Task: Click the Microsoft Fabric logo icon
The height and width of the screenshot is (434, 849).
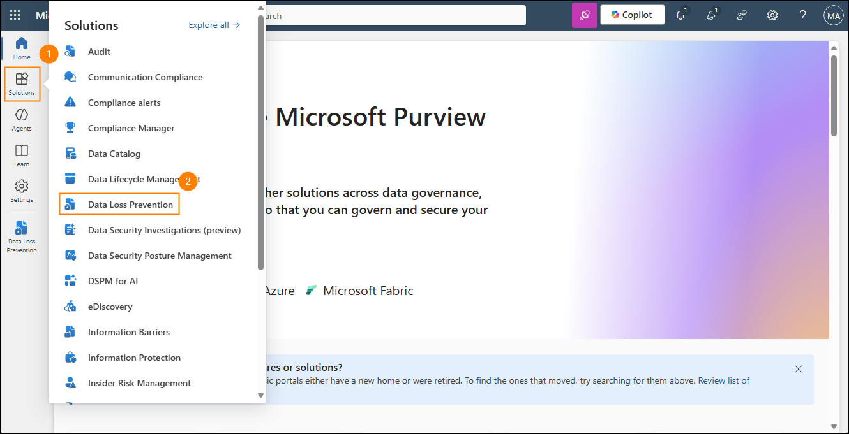Action: tap(311, 291)
